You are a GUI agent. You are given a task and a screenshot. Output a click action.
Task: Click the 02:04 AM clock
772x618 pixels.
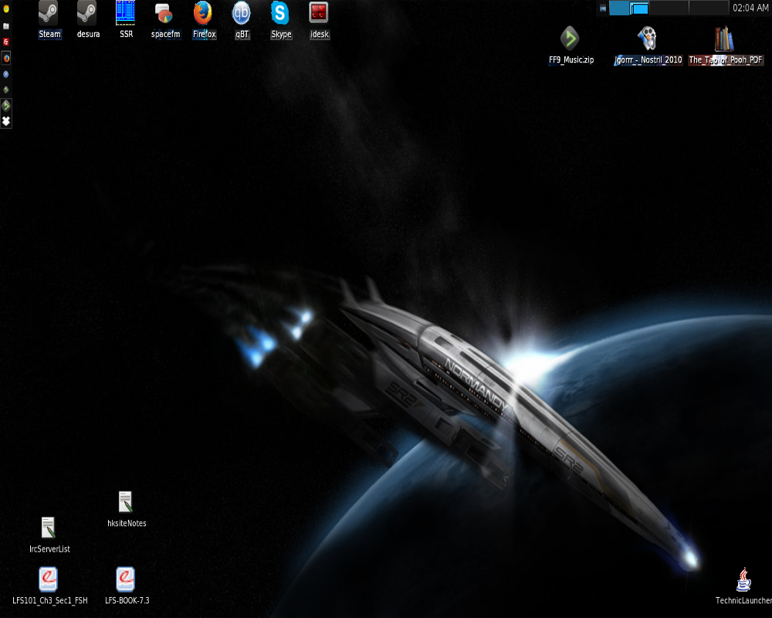pos(750,8)
